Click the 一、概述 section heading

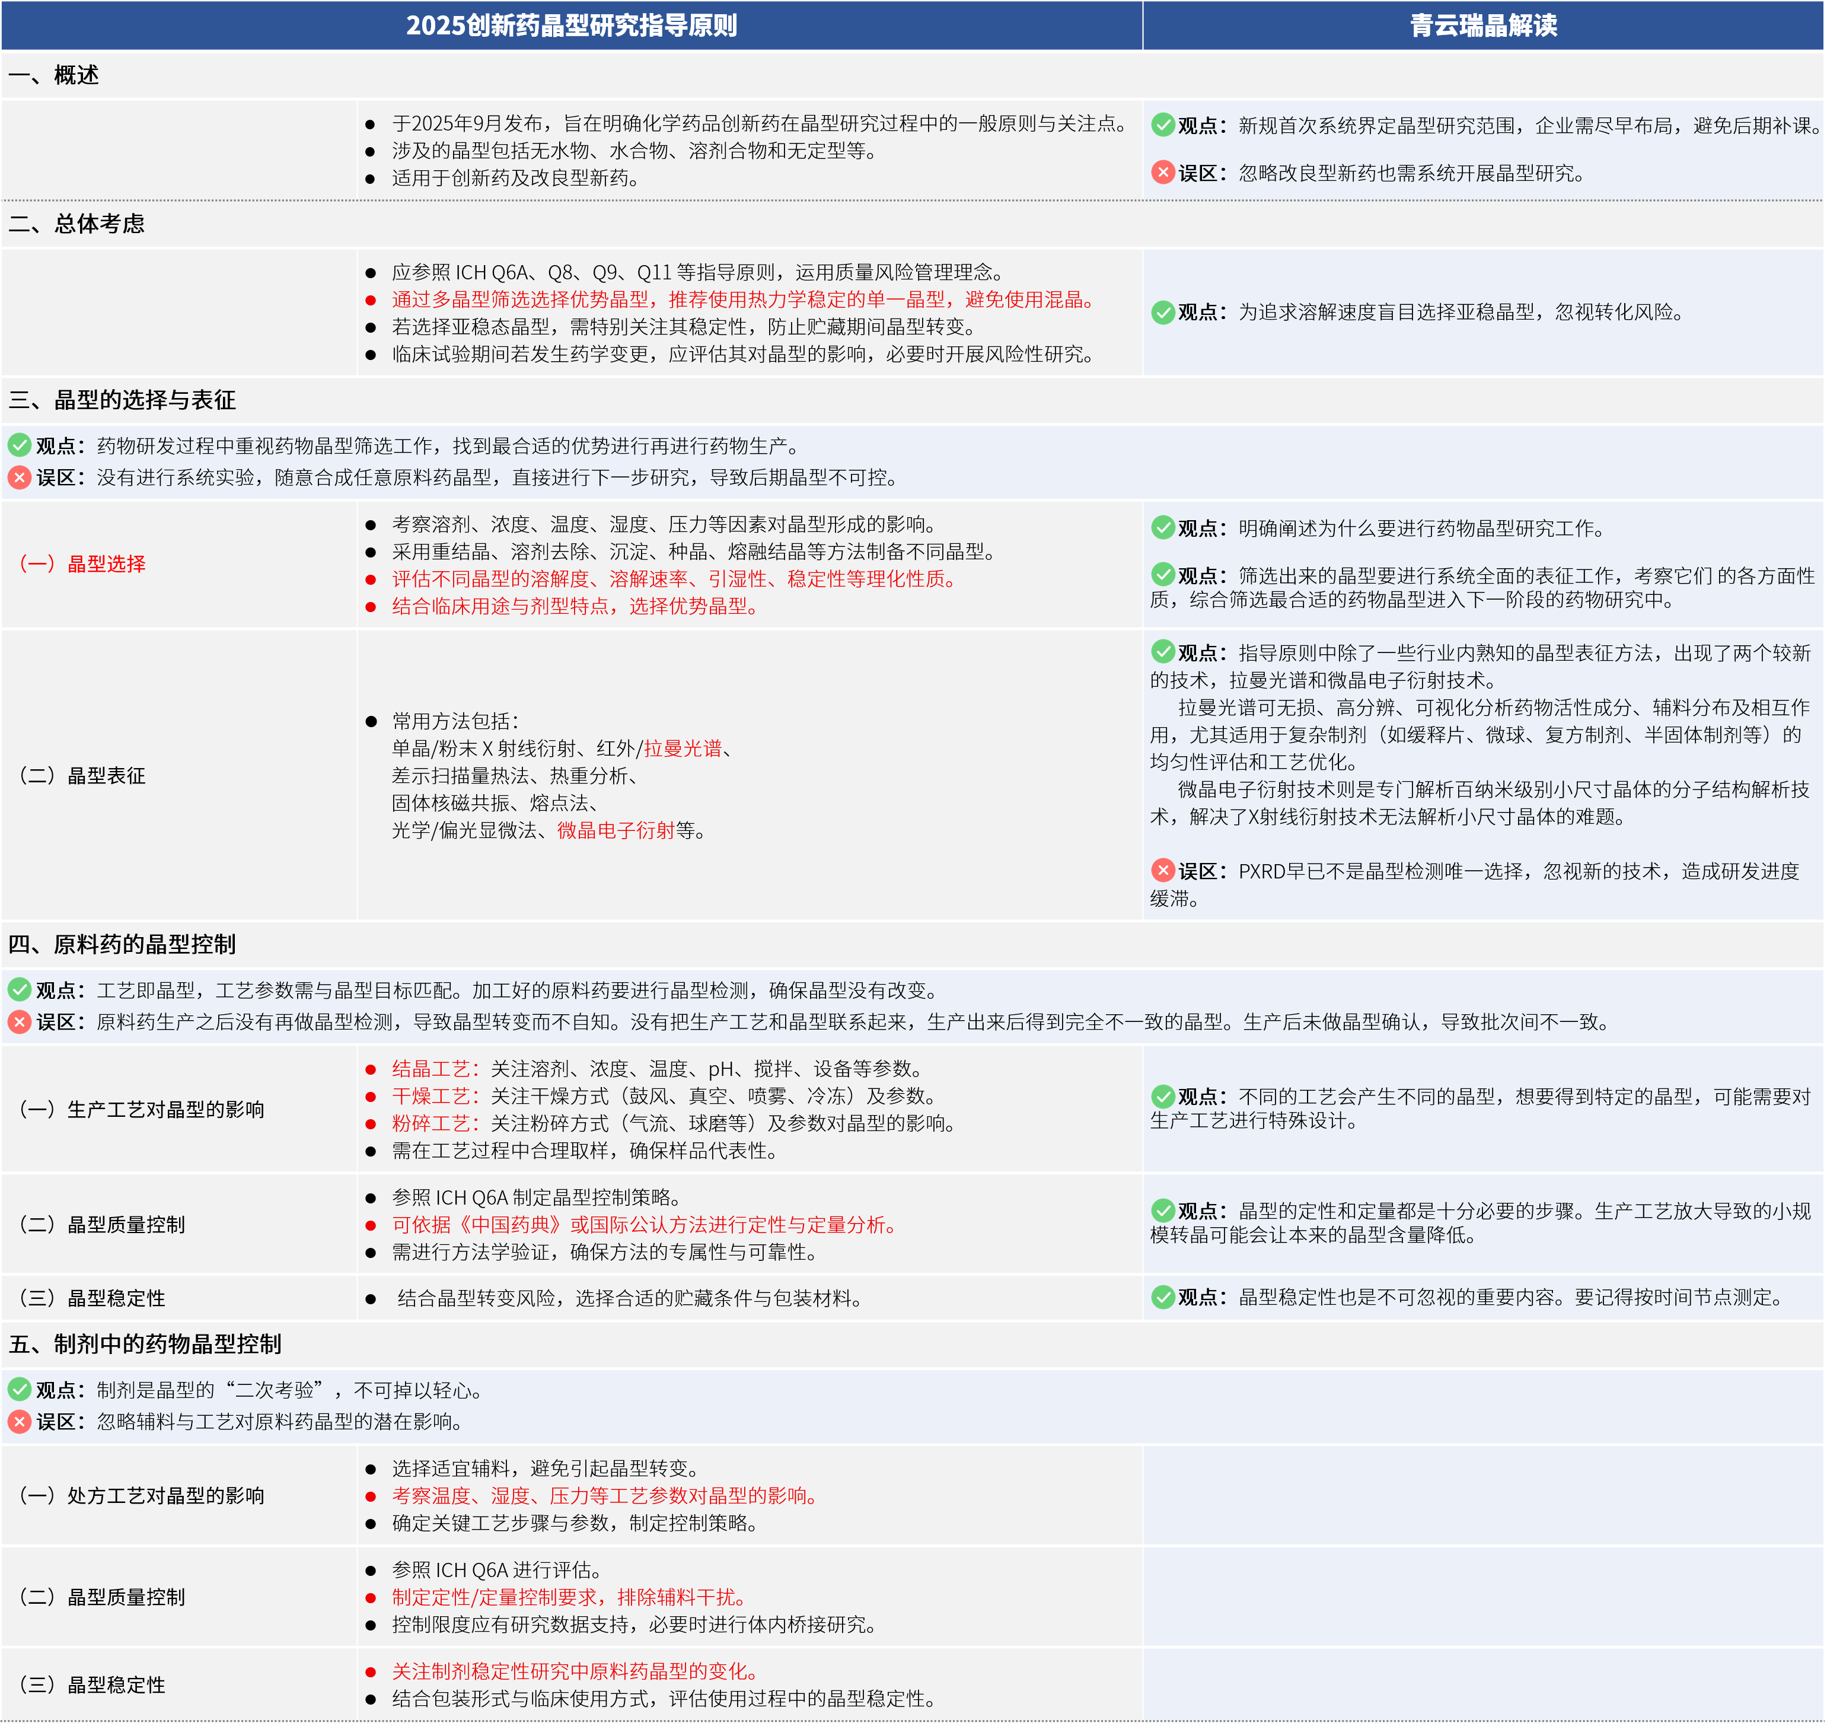pos(53,75)
